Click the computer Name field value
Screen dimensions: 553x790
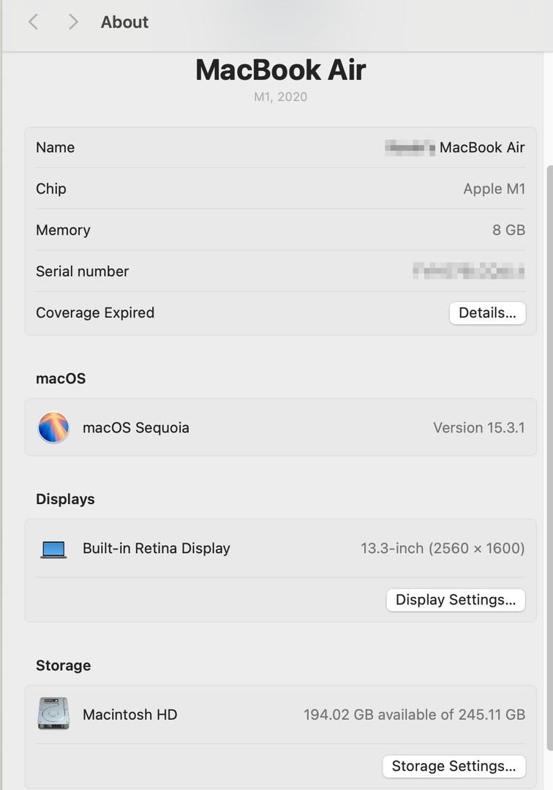[455, 148]
